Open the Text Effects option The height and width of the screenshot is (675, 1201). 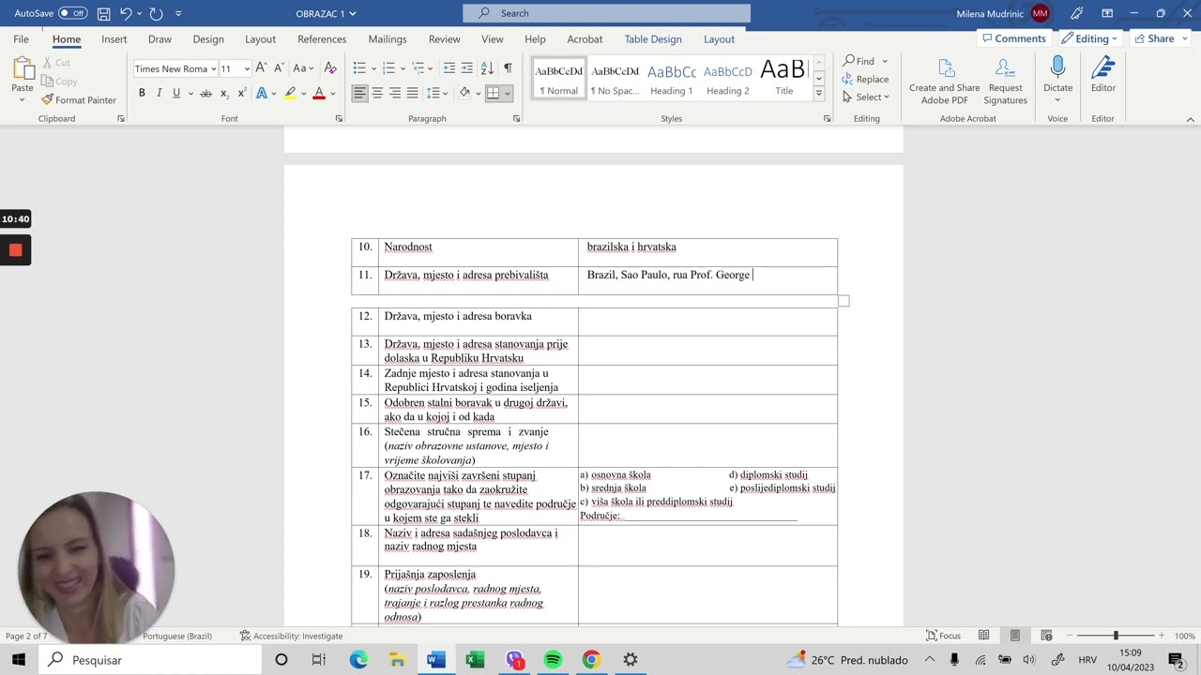pos(262,93)
